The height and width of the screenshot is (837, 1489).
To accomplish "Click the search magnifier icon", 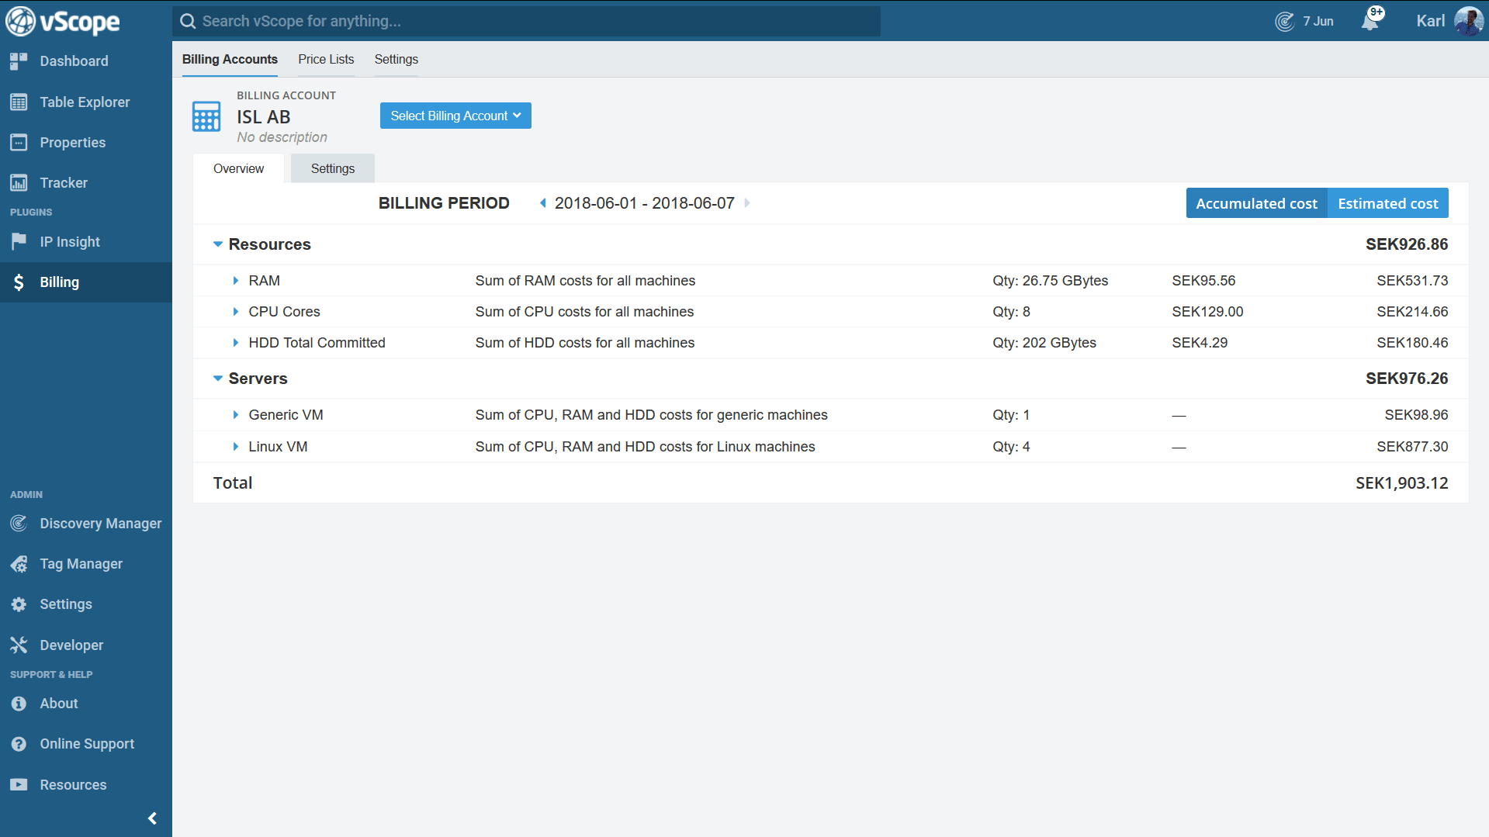I will tap(188, 21).
